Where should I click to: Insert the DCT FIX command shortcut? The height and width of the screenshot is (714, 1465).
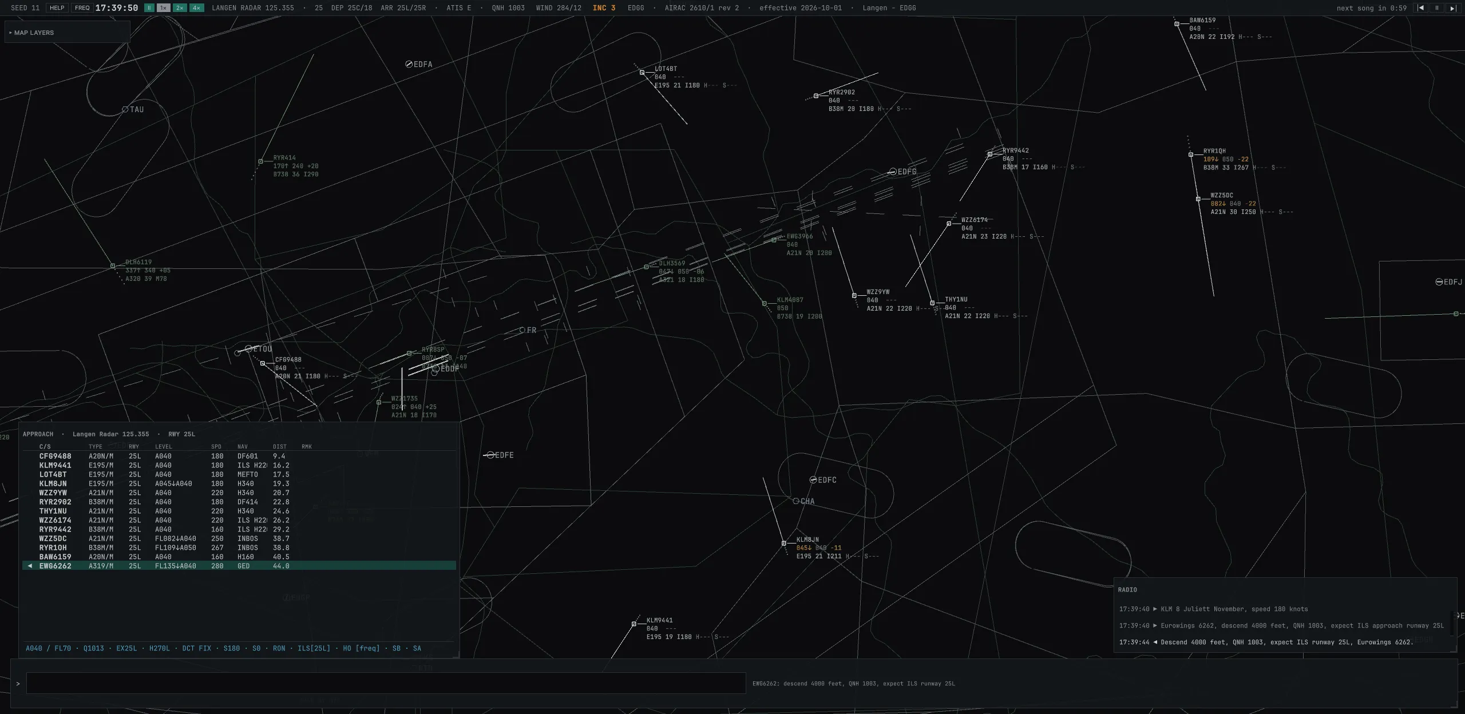(197, 648)
